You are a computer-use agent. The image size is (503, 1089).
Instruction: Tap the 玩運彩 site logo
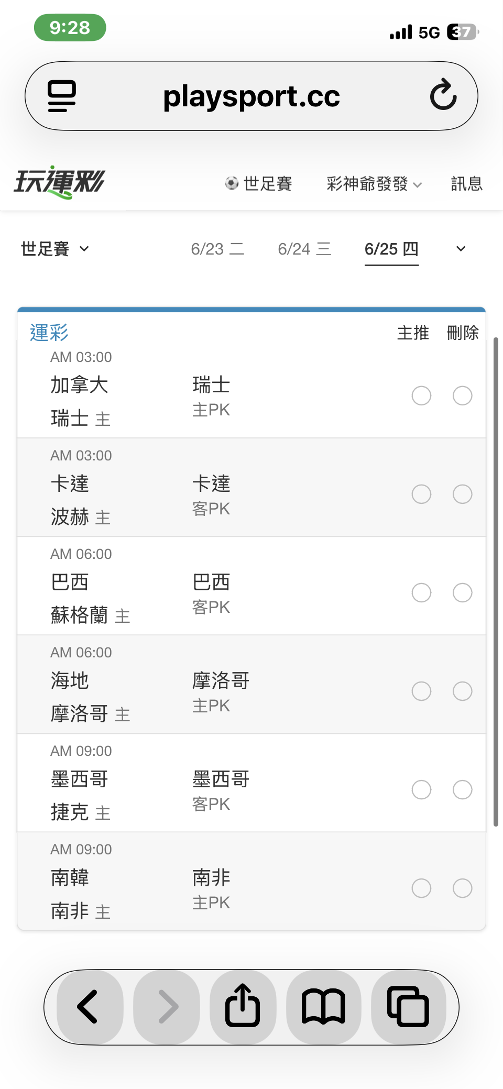(x=59, y=182)
